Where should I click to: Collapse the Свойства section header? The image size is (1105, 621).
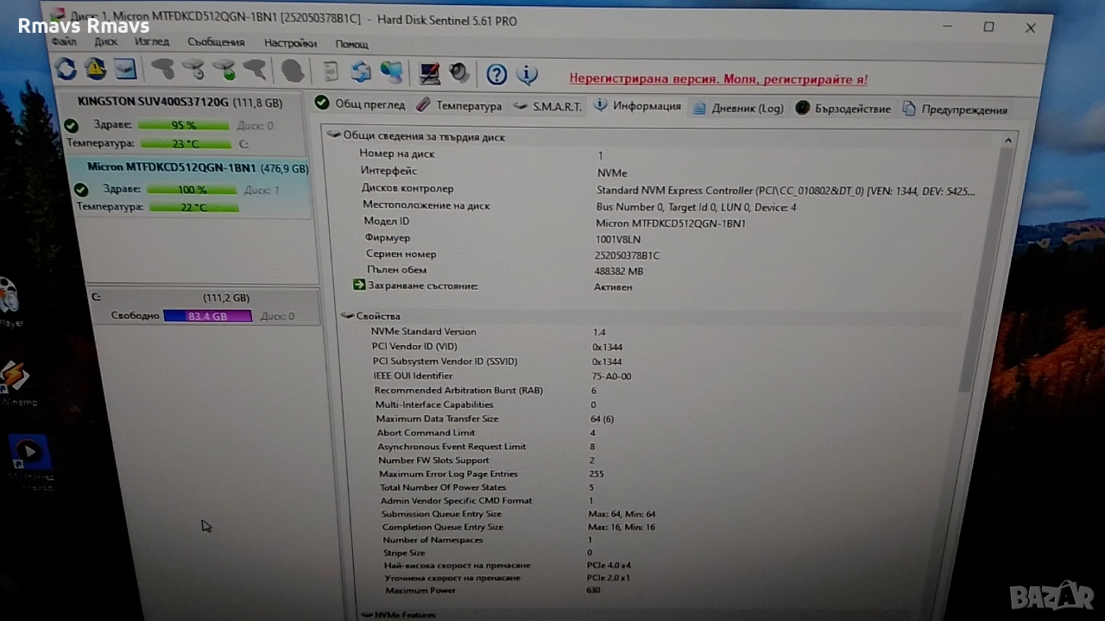pos(348,316)
